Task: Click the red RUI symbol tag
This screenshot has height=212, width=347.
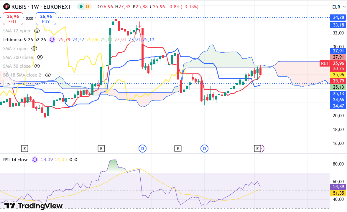Action: 324,63
